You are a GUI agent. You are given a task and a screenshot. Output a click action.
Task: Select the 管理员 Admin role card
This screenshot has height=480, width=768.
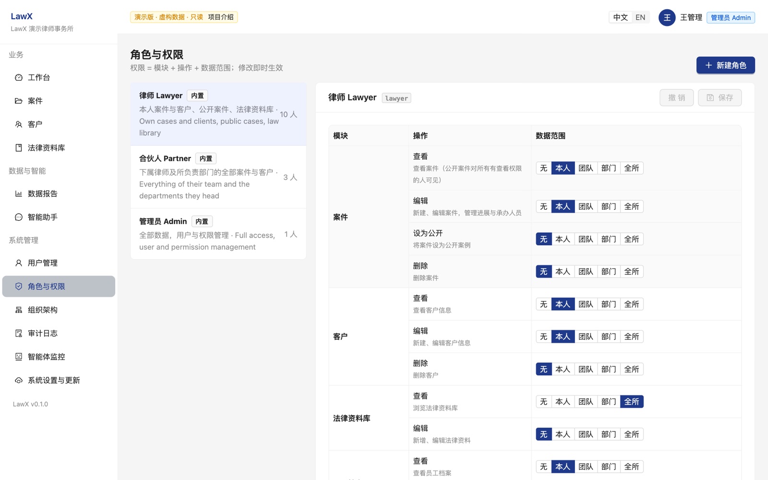click(218, 234)
